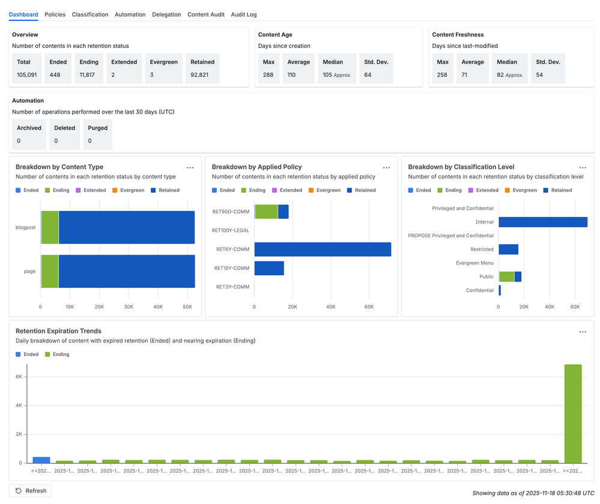The height and width of the screenshot is (504, 600).
Task: Select the Retained count tile in Overview
Action: tap(202, 68)
